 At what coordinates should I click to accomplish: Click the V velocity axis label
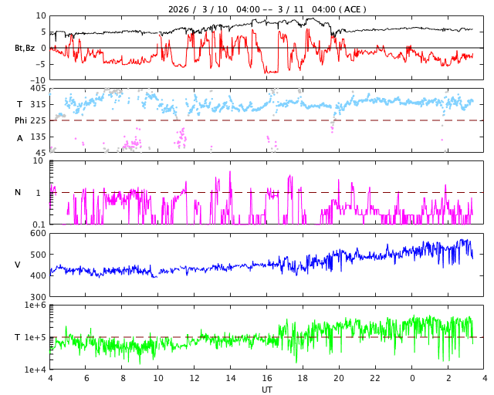coord(18,265)
